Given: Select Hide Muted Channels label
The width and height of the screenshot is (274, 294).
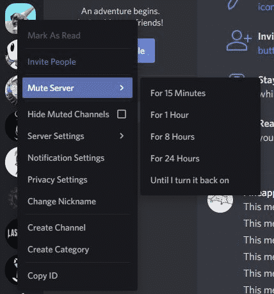Looking at the screenshot, I should 68,114.
